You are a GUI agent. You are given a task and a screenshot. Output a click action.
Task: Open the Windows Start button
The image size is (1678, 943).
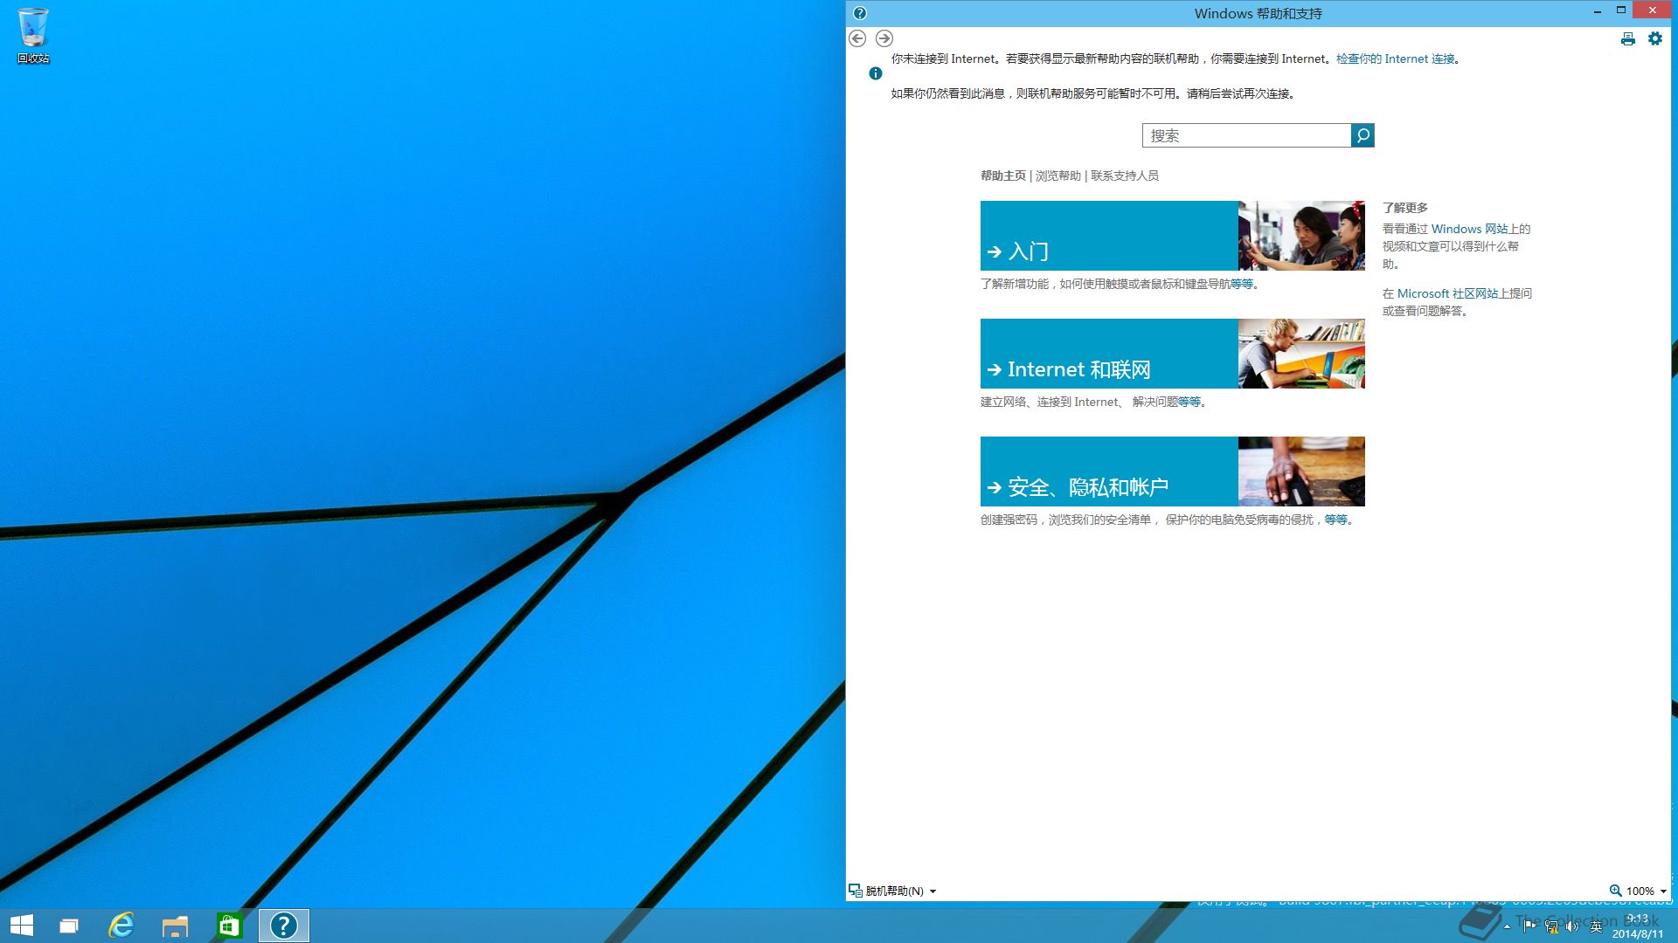22,926
